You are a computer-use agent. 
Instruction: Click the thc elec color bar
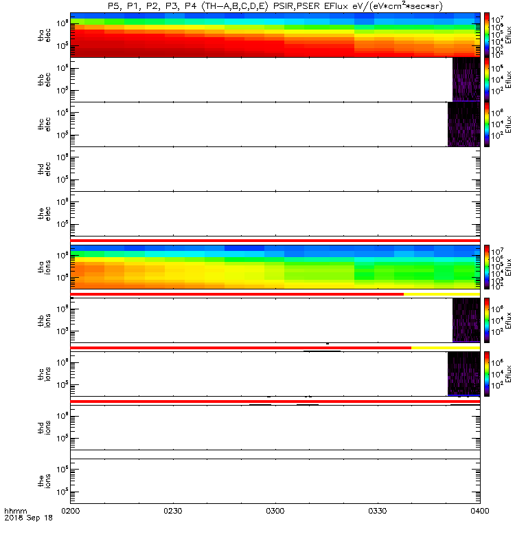coord(487,124)
